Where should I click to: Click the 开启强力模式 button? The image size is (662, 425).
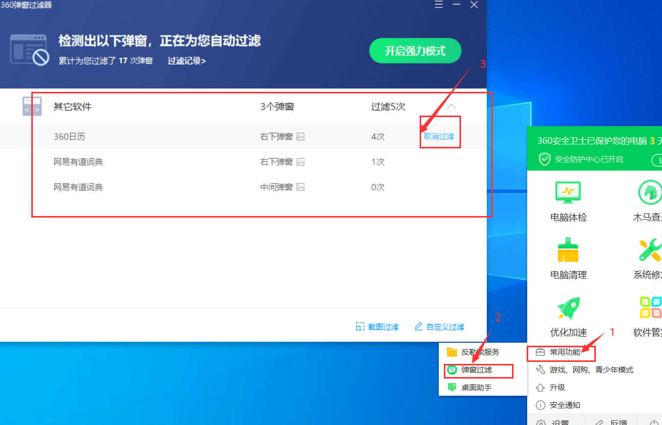pos(415,50)
